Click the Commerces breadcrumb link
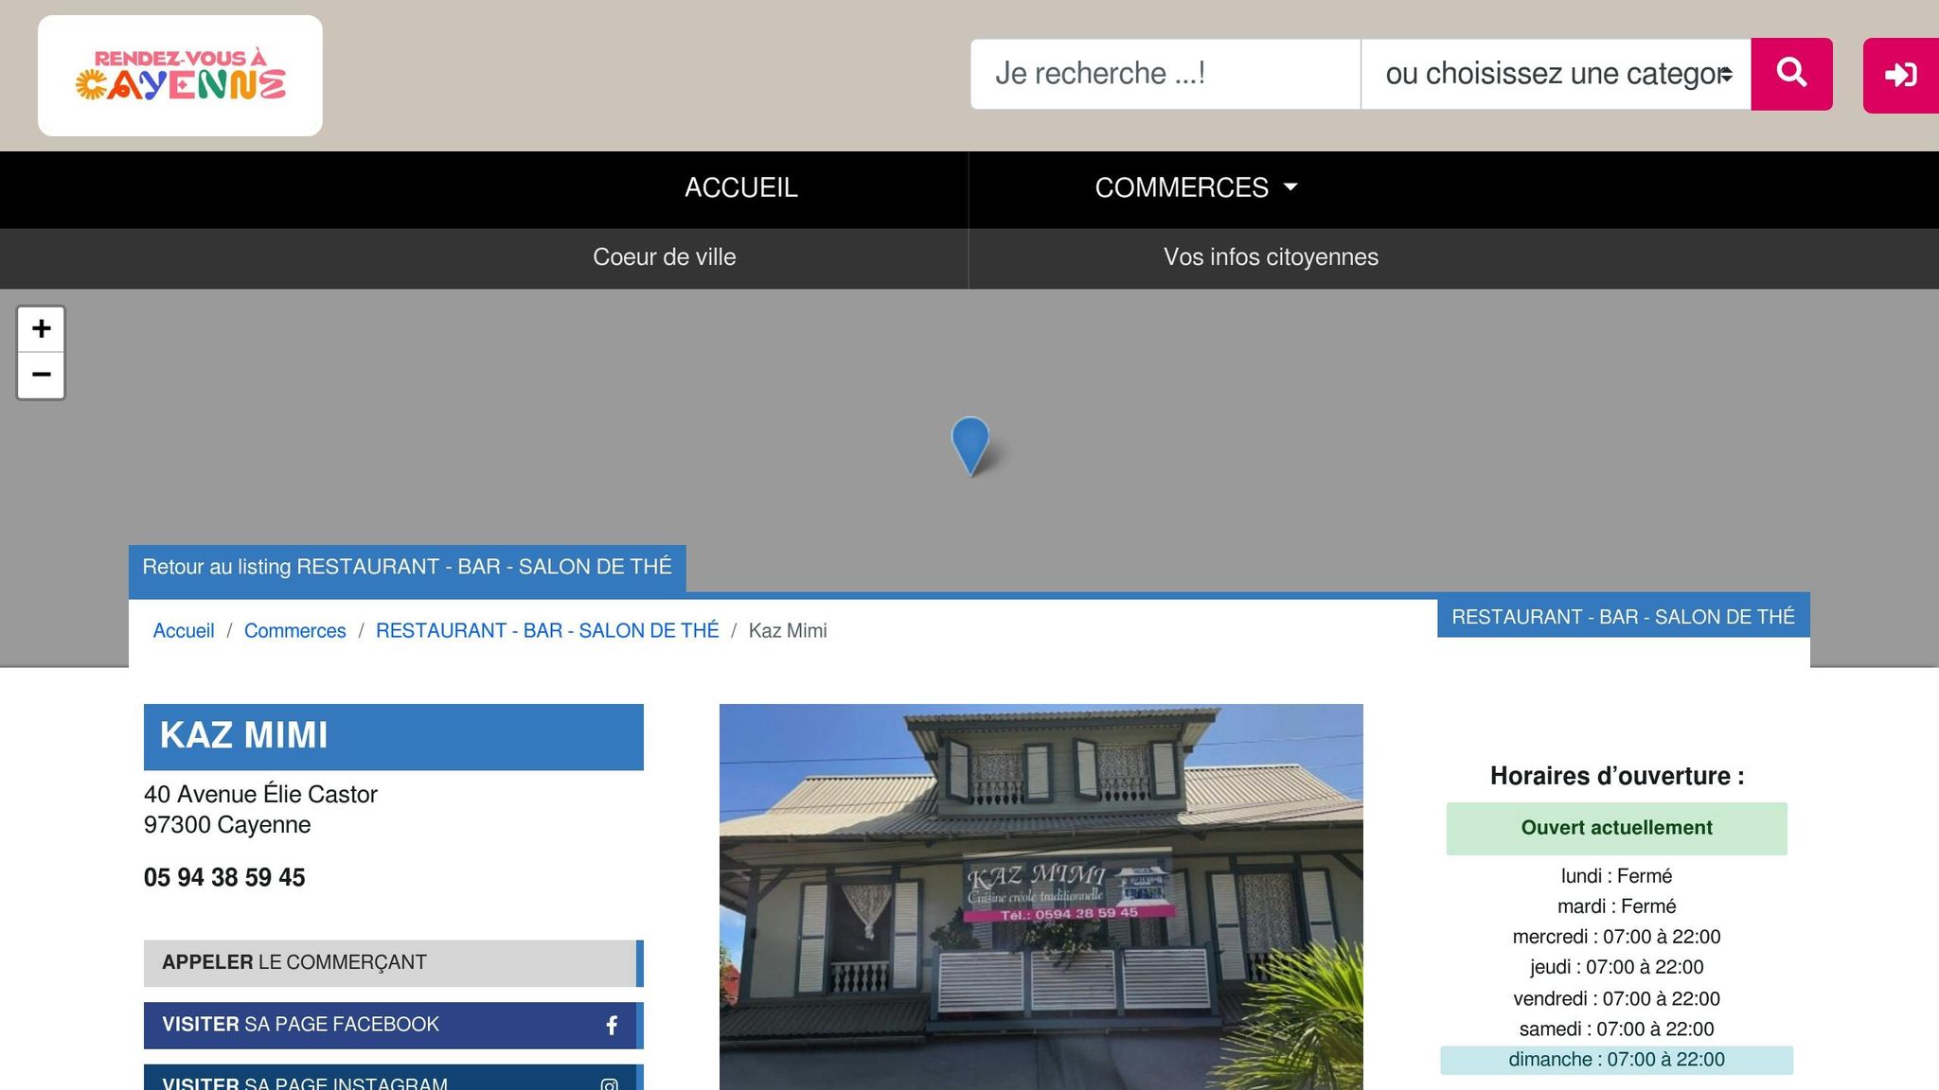1939x1090 pixels. pos(294,631)
